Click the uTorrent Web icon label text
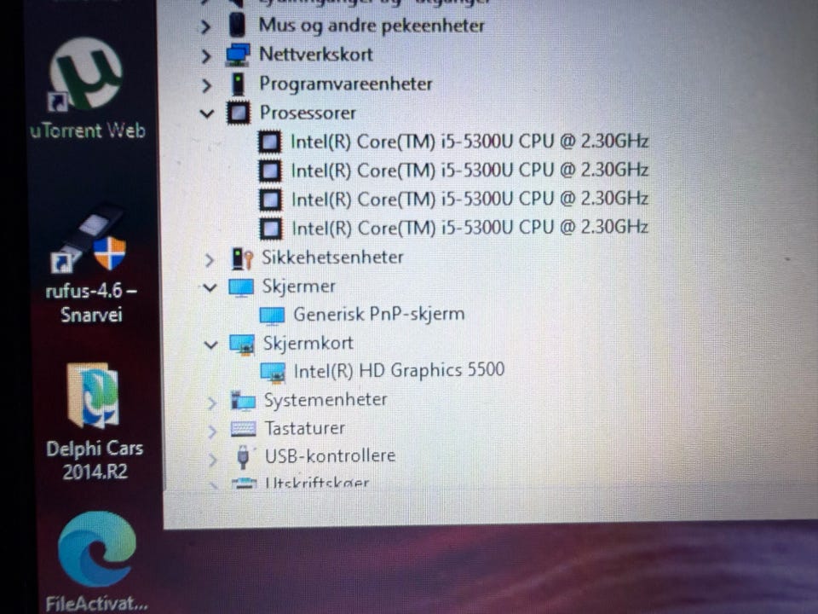This screenshot has width=818, height=614. point(88,130)
